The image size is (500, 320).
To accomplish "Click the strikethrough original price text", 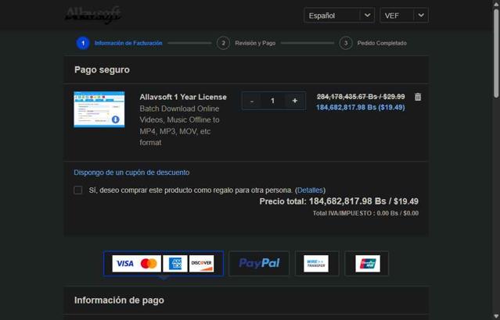I will (361, 97).
